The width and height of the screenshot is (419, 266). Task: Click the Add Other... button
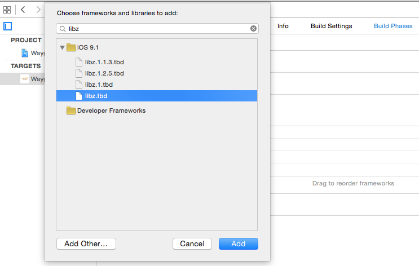pos(86,243)
